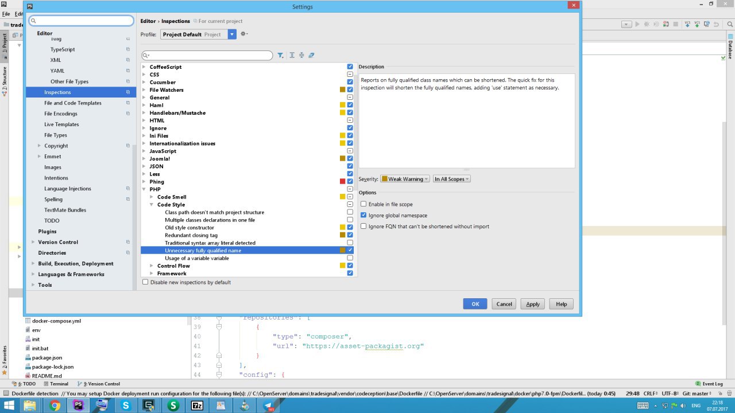Screen dimensions: 735x413
Task: Click the inspections search input field
Action: (x=207, y=56)
